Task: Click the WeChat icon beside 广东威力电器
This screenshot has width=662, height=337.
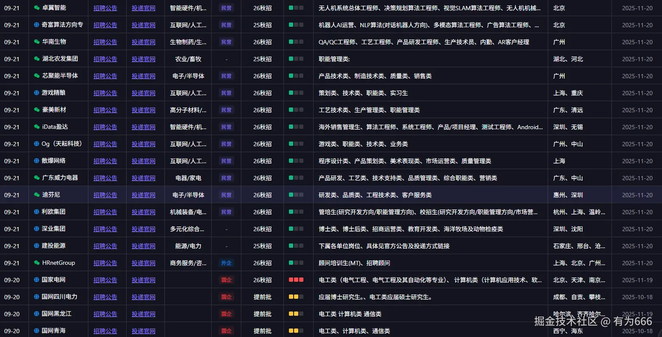Action: pyautogui.click(x=37, y=178)
